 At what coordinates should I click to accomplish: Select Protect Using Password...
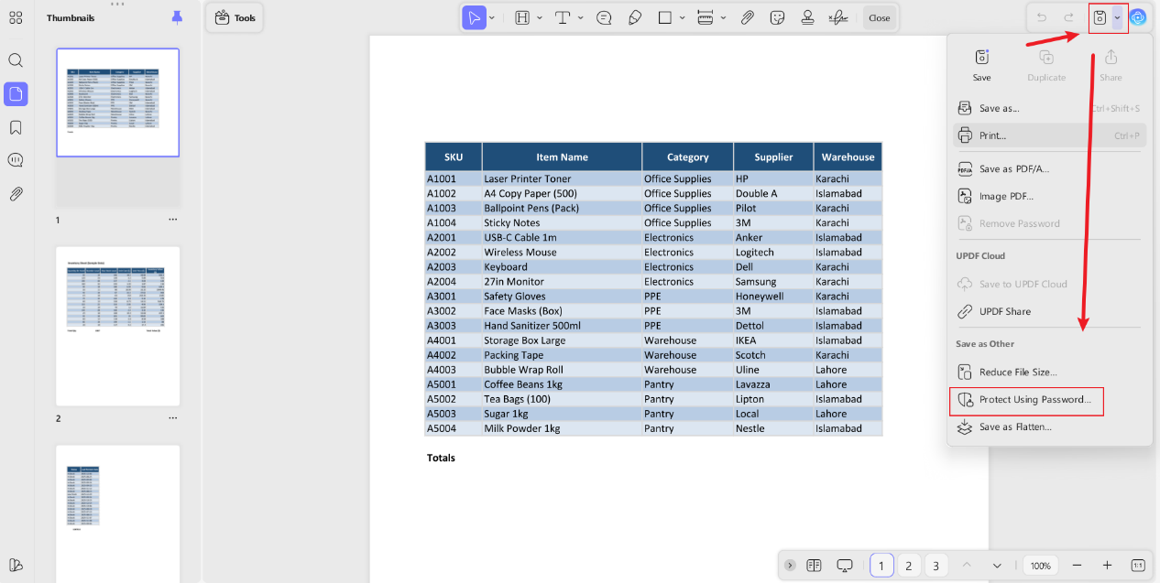pyautogui.click(x=1049, y=400)
